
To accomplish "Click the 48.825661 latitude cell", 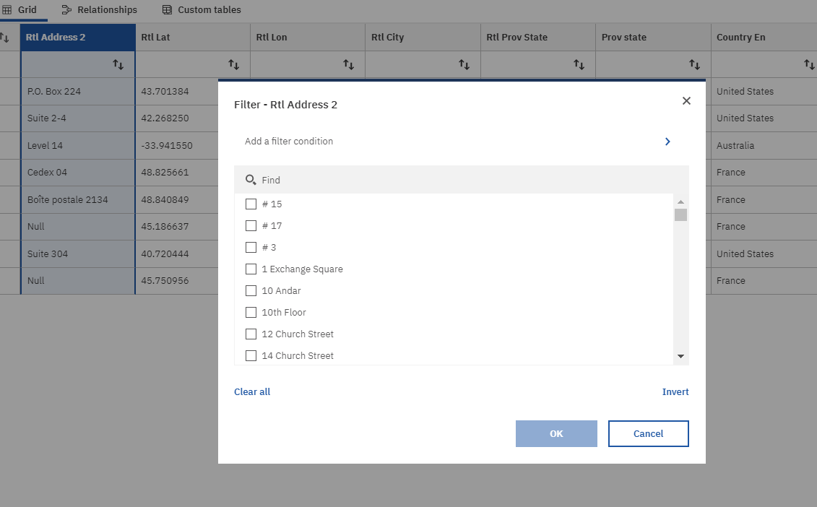I will tap(177, 173).
